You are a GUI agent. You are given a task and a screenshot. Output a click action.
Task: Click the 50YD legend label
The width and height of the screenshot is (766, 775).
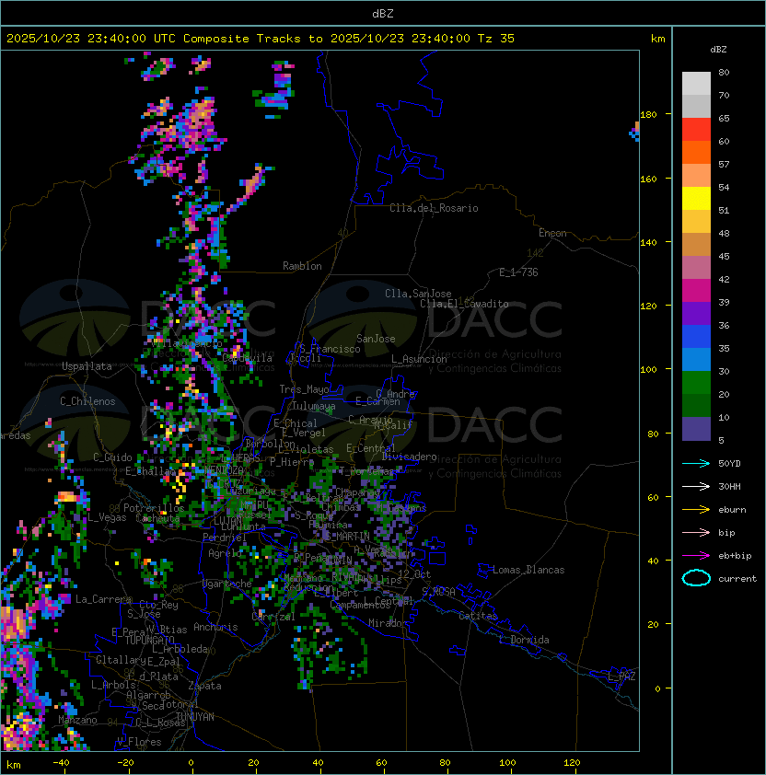coord(729,463)
